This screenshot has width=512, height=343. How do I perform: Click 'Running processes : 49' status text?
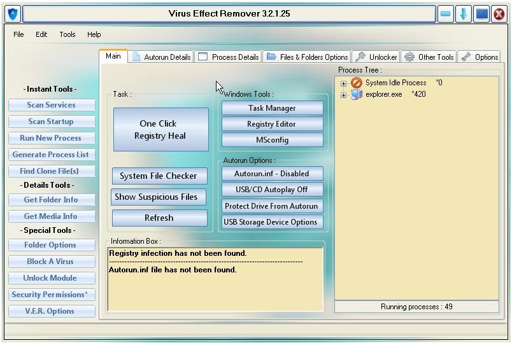pyautogui.click(x=416, y=307)
